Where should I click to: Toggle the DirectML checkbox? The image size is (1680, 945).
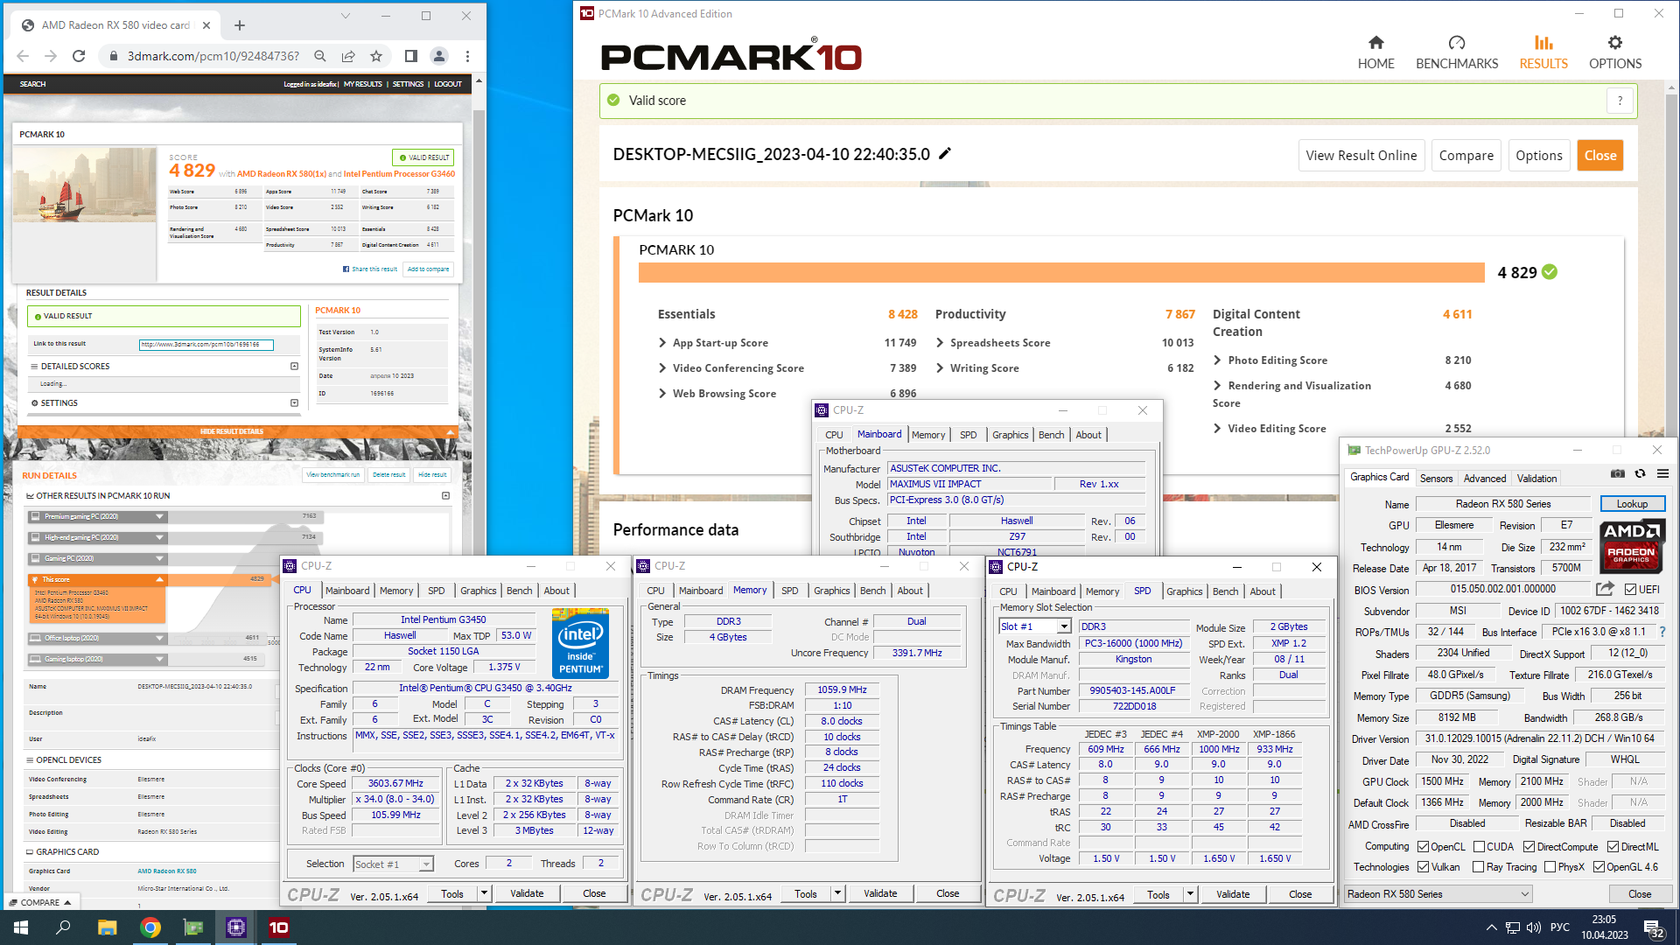(x=1613, y=847)
